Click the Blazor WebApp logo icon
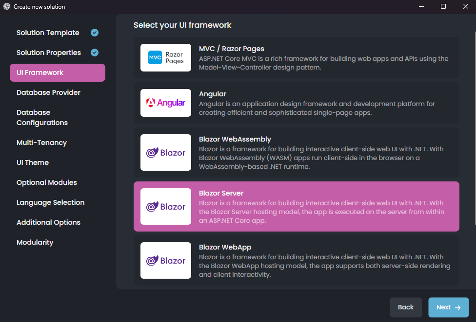This screenshot has height=322, width=476. click(165, 260)
